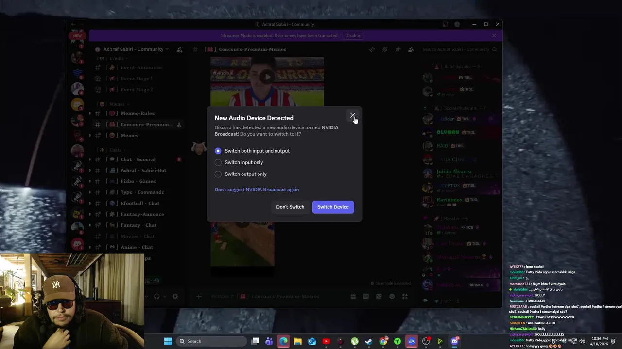622x349 pixels.
Task: Play the video at top of chat
Action: [267, 77]
